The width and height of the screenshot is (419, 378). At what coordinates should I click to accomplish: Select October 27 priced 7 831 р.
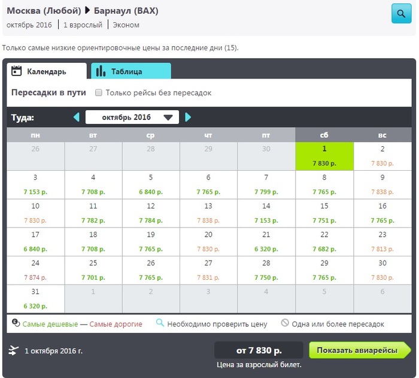(x=208, y=270)
